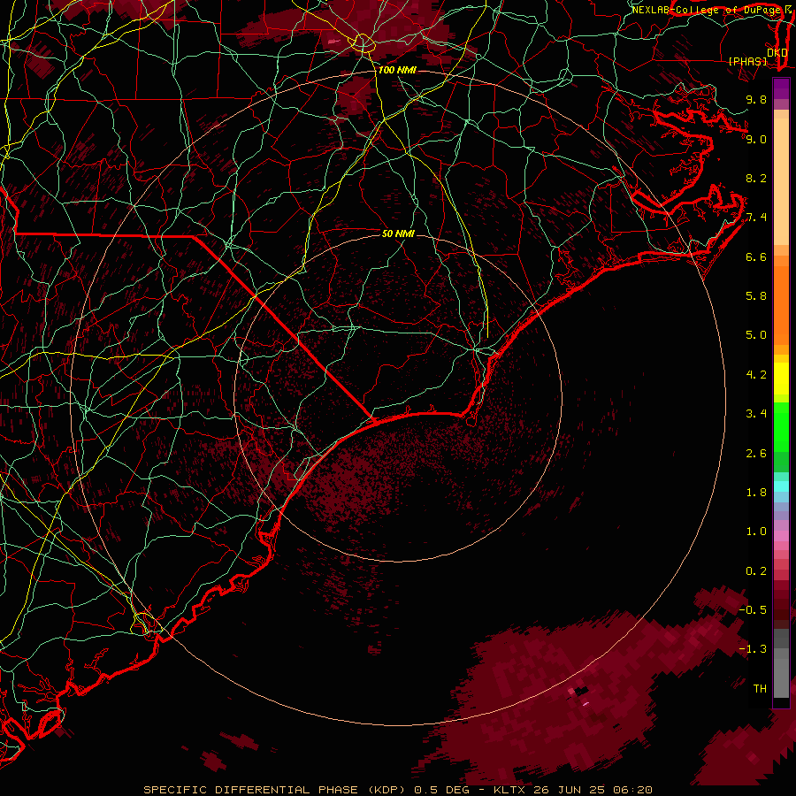The height and width of the screenshot is (796, 796).
Task: Click the 3.4 scale value
Action: pyautogui.click(x=756, y=414)
